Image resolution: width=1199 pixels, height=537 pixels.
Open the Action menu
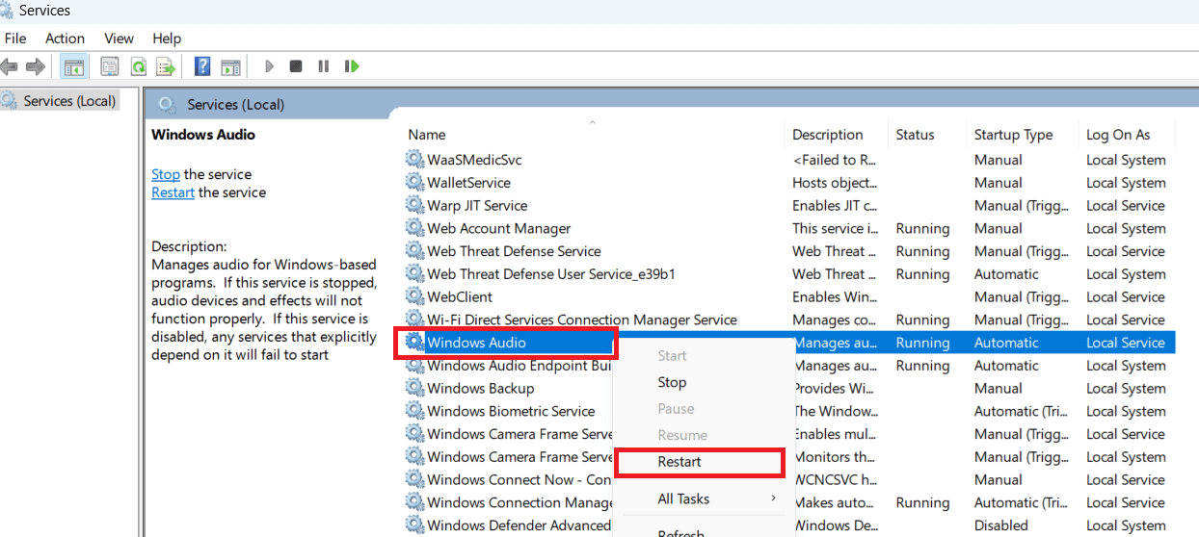(x=65, y=38)
